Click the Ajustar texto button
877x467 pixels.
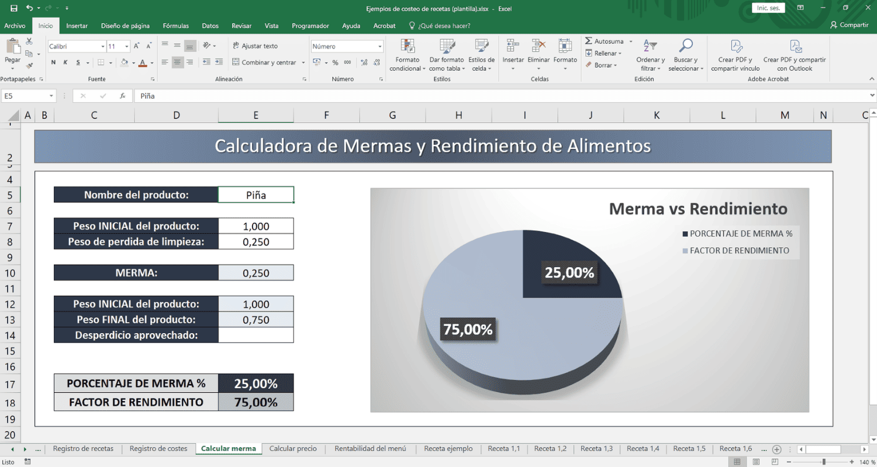255,46
